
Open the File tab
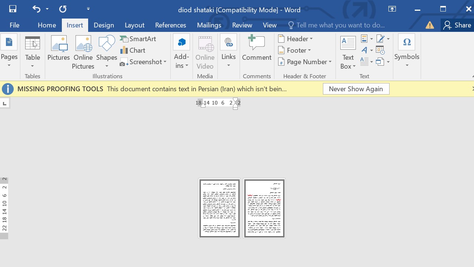pyautogui.click(x=14, y=25)
